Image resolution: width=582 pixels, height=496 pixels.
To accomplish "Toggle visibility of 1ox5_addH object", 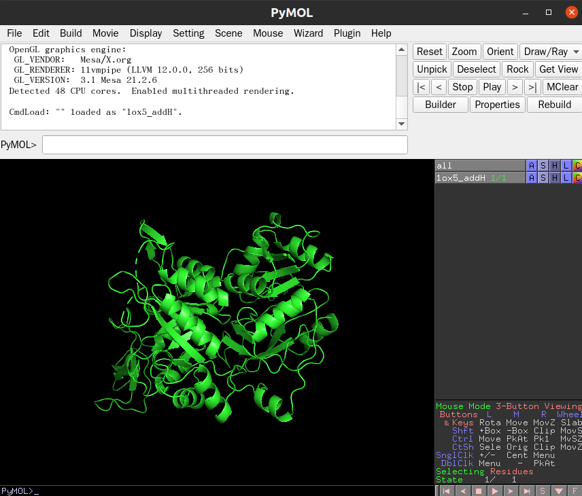I will click(x=480, y=178).
